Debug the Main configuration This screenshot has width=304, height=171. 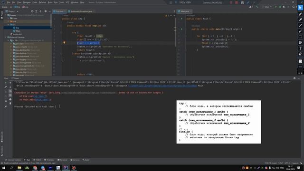280,7
